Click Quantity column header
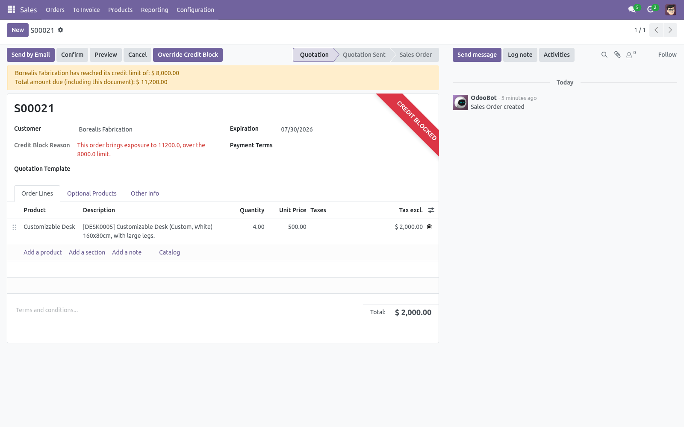This screenshot has width=684, height=427. pos(252,210)
